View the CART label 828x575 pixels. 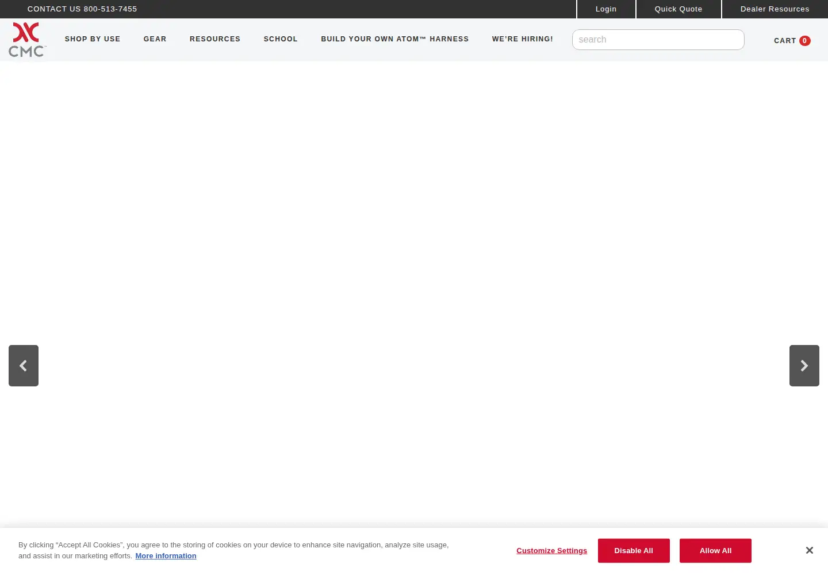tap(785, 41)
